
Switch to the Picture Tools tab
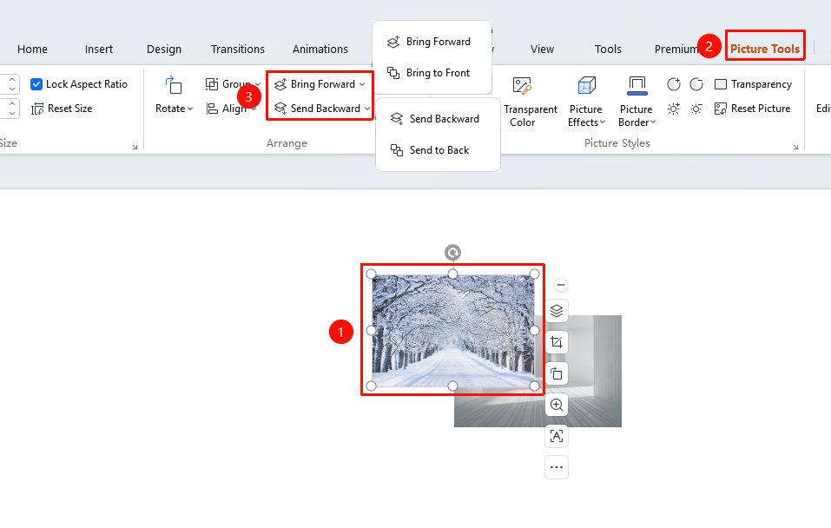pos(765,49)
